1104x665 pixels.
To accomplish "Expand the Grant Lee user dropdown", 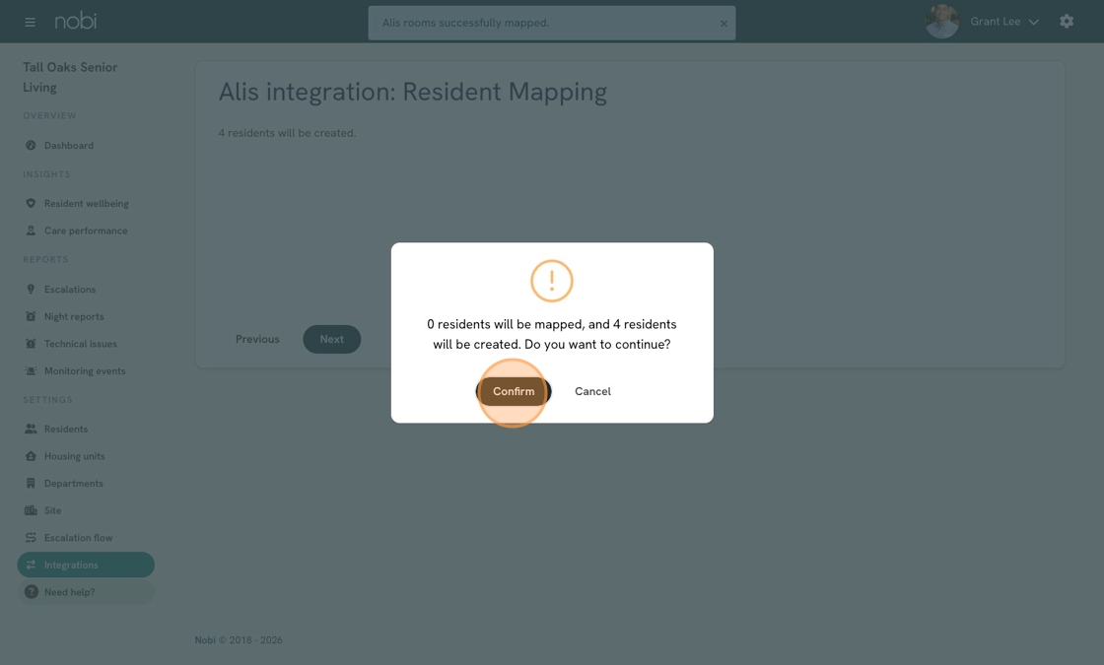I will coord(1034,22).
